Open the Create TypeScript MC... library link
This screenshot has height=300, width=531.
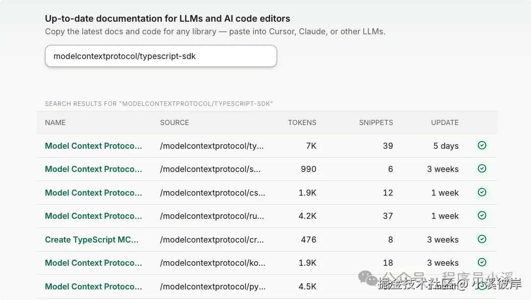tap(92, 239)
